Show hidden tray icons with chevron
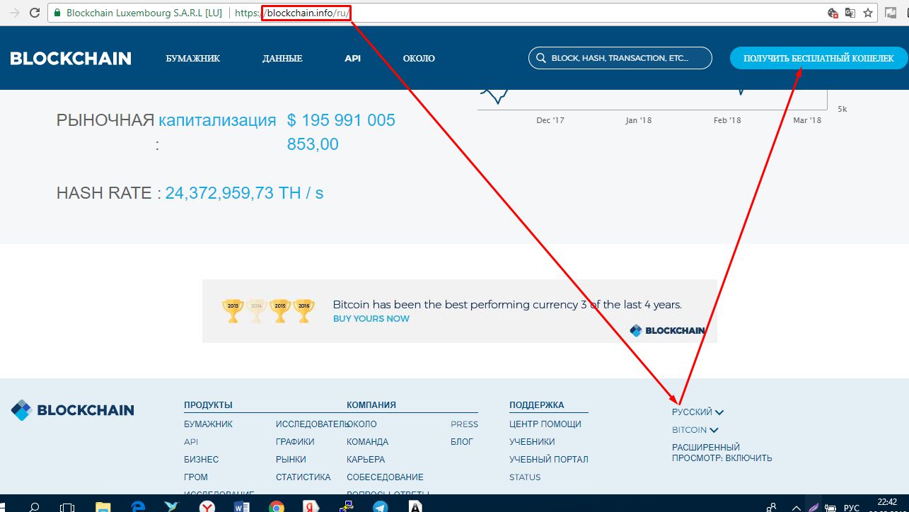The height and width of the screenshot is (512, 909). [797, 507]
